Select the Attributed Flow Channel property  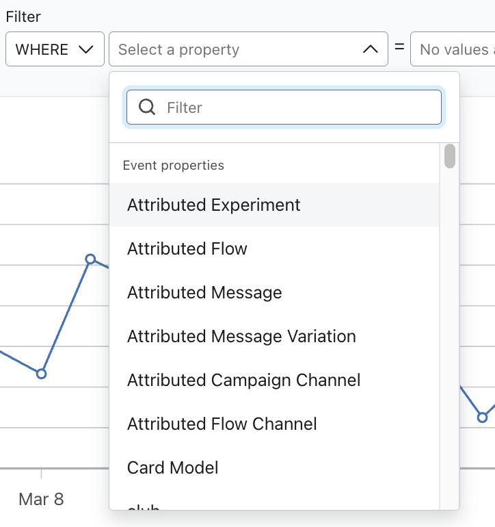coord(222,424)
